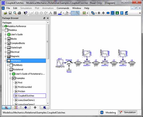Collapse the Rotational package node
The image size is (143, 117).
pyautogui.click(x=8, y=69)
